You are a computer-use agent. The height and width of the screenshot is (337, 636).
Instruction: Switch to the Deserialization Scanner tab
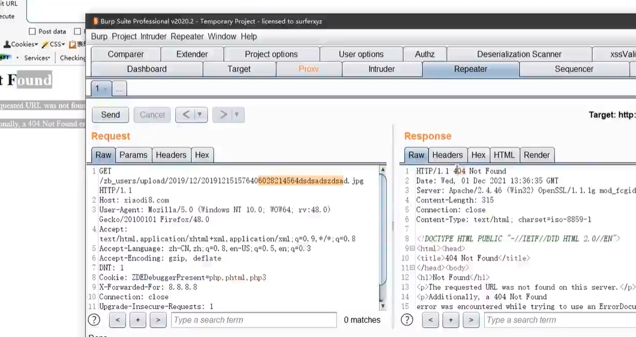point(519,55)
